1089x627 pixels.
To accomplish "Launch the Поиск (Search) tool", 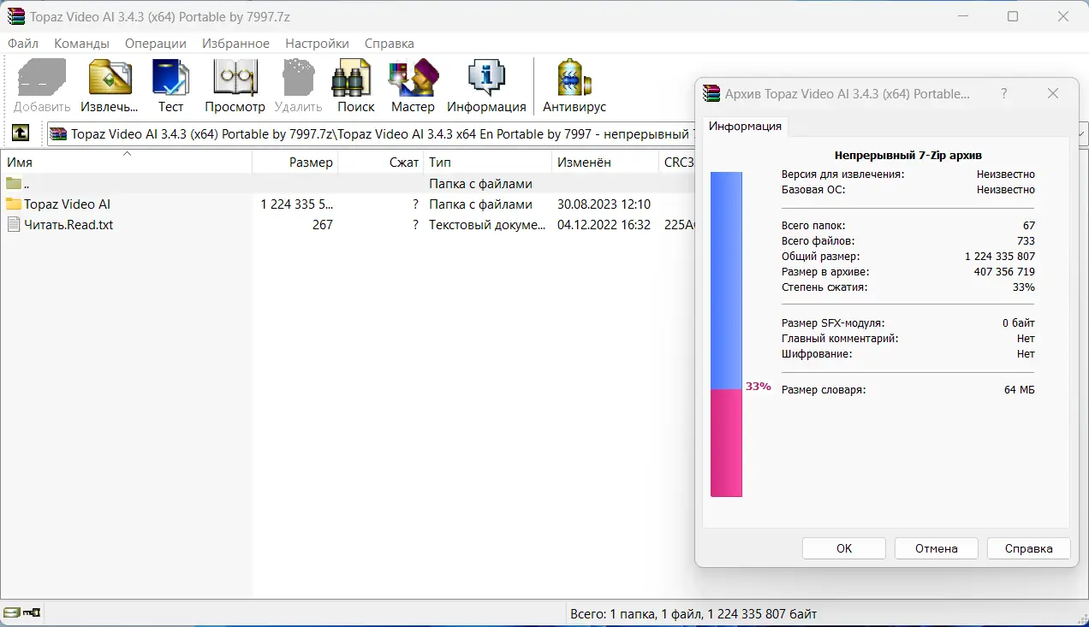I will (354, 81).
